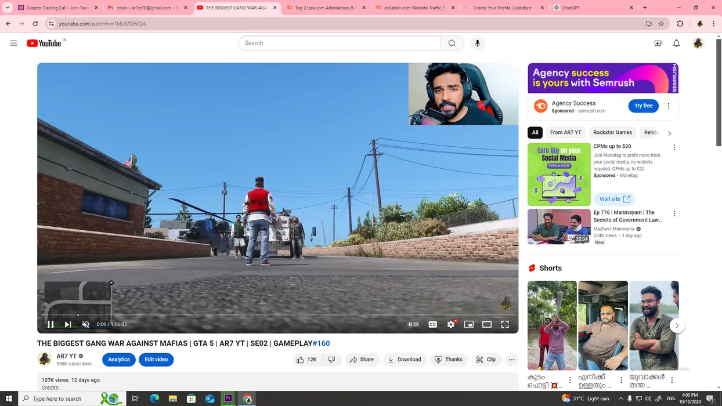
Task: Click the YouTube search input field
Action: pyautogui.click(x=340, y=43)
